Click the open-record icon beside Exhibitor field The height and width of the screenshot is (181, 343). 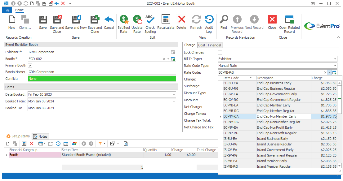(173, 52)
